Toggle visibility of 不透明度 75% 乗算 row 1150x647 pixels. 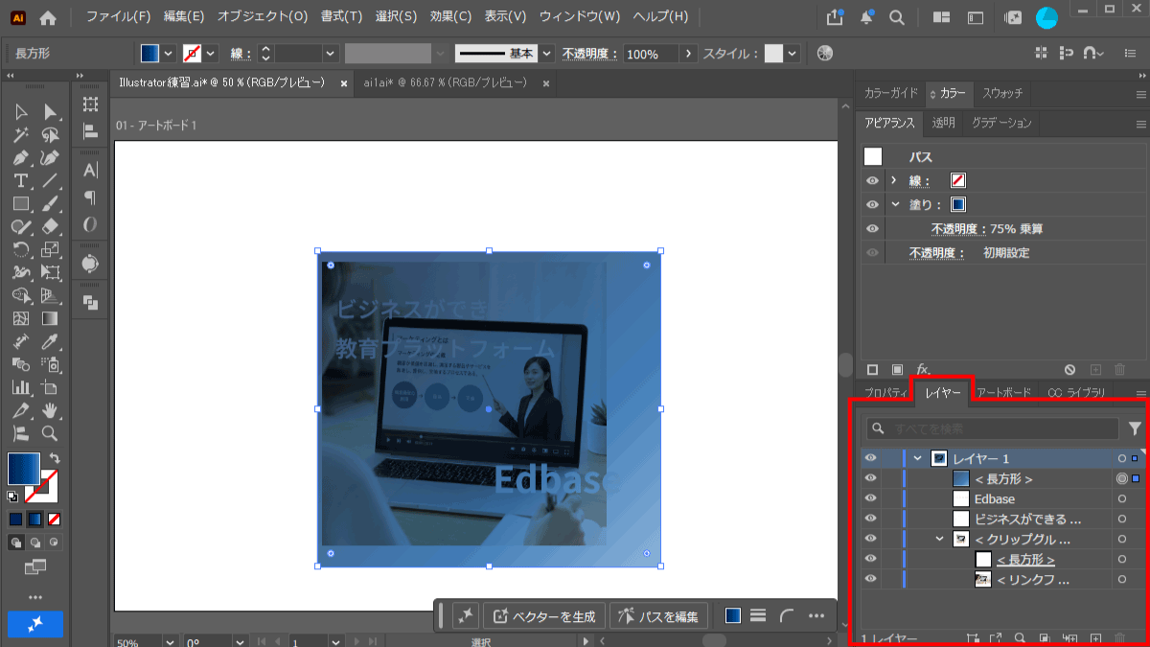[x=872, y=228]
